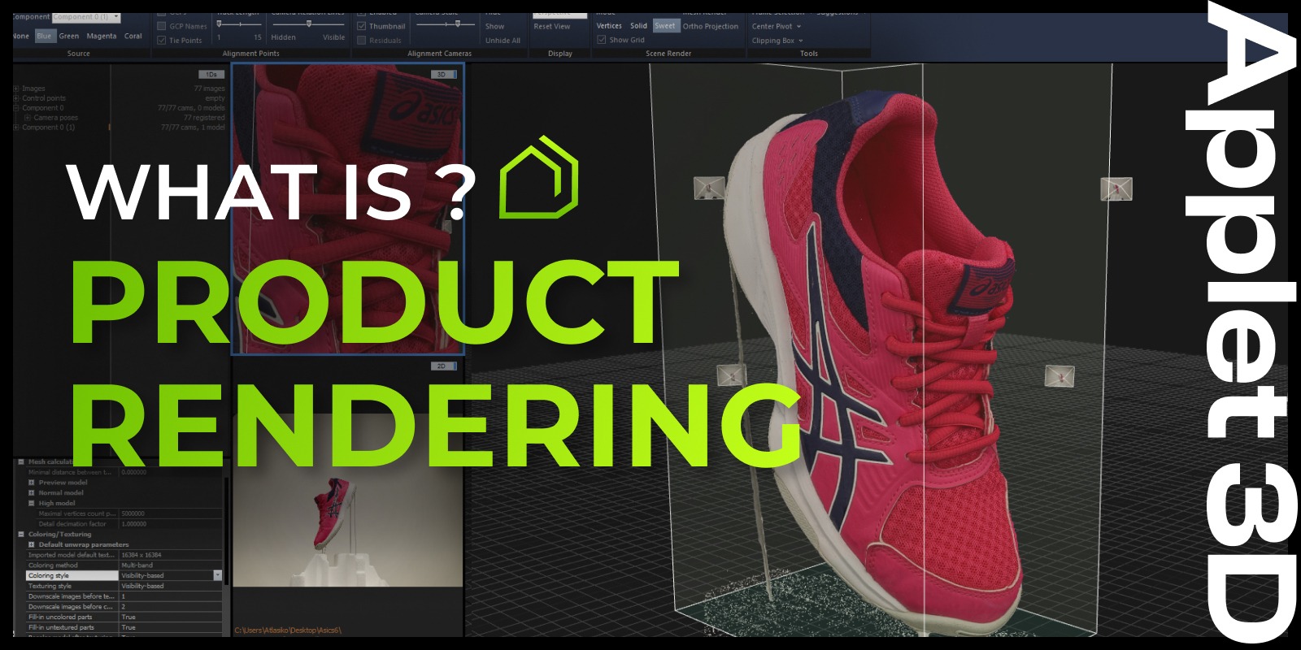
Task: Select the ASICS close-up image panel
Action: [x=348, y=209]
